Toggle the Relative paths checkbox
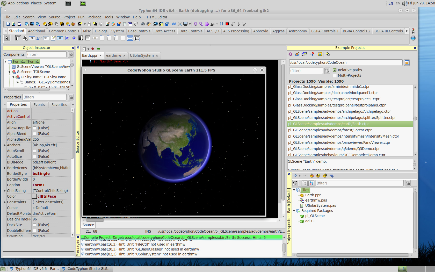This screenshot has width=435, height=272. (x=335, y=70)
